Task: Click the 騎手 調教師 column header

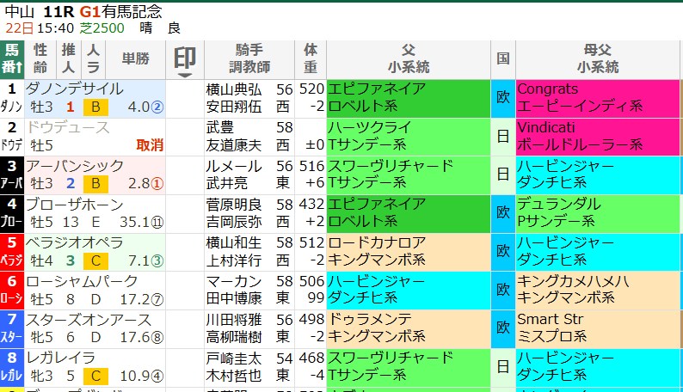Action: coord(250,58)
